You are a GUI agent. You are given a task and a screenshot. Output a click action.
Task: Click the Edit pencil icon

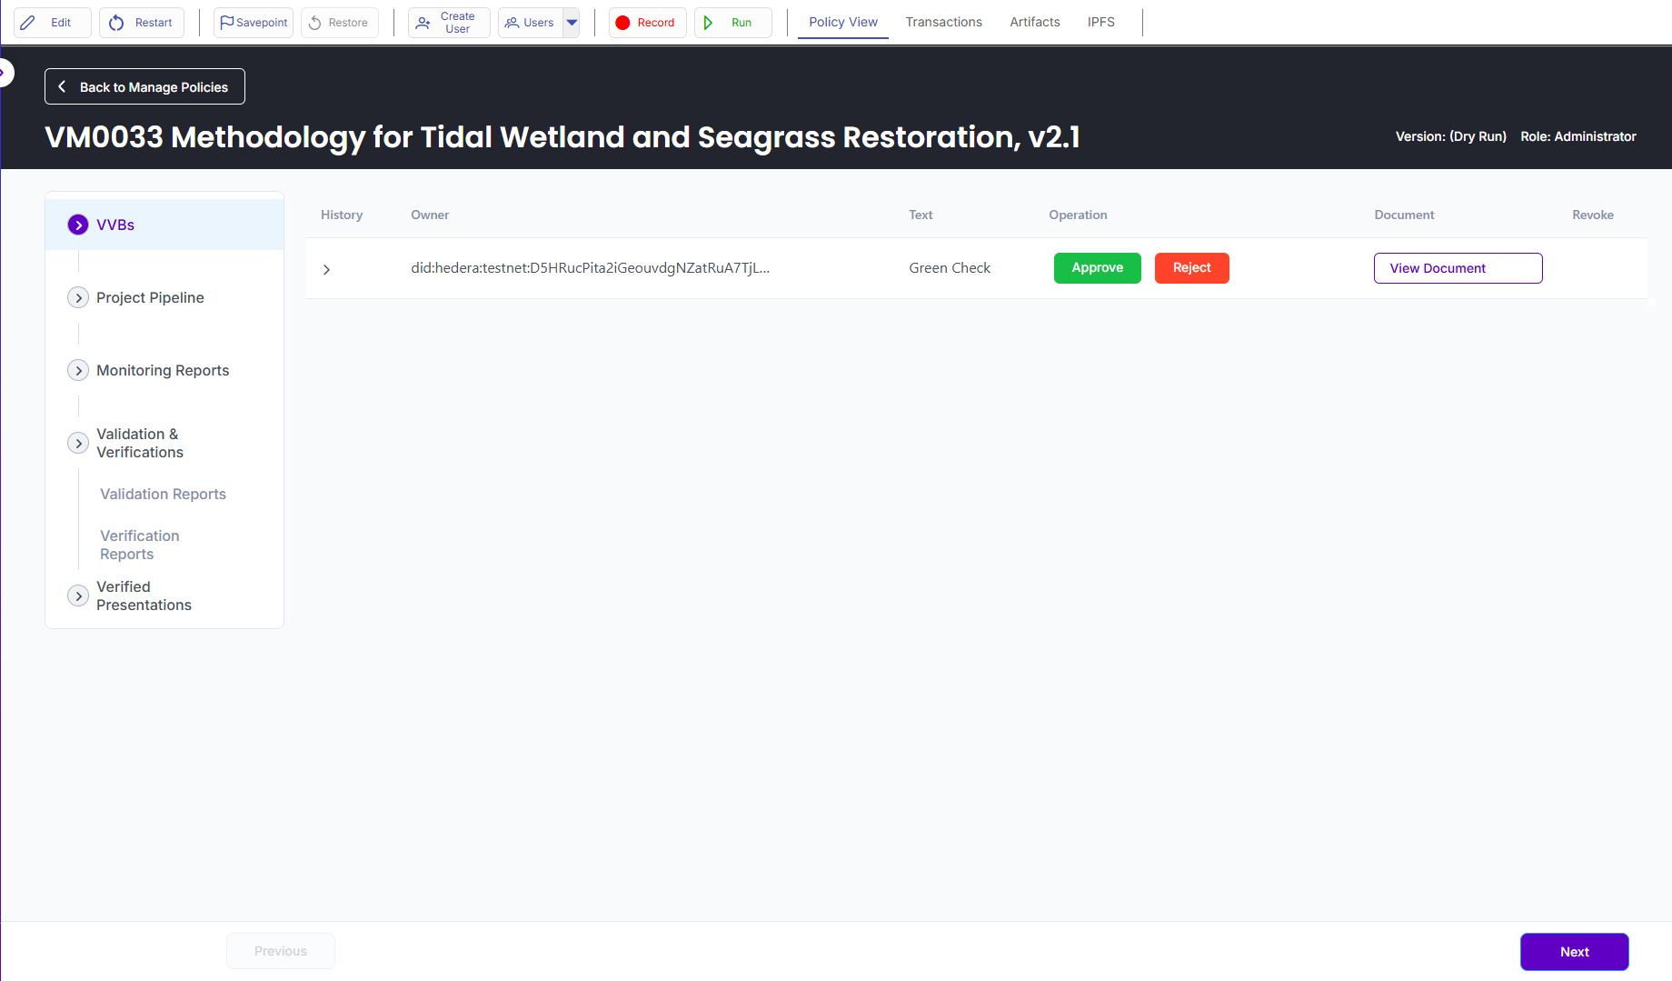click(28, 23)
